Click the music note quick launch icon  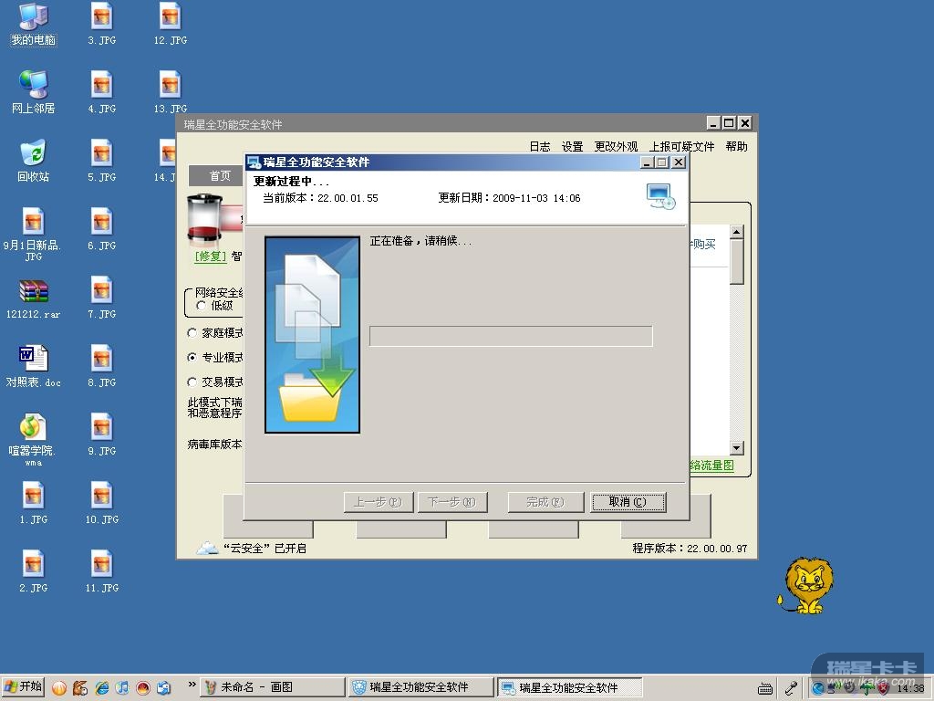(123, 687)
